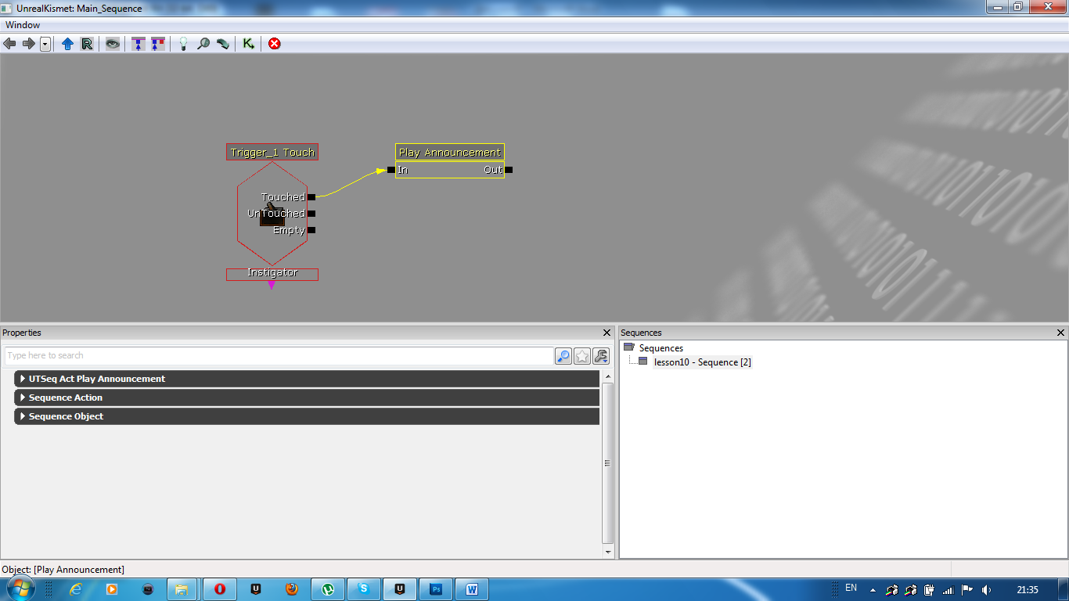Open Firefox from the taskbar
Viewport: 1069px width, 601px height.
pos(292,589)
